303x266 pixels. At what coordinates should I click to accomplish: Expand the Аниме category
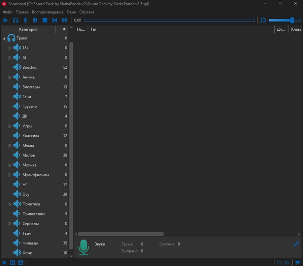(9, 77)
